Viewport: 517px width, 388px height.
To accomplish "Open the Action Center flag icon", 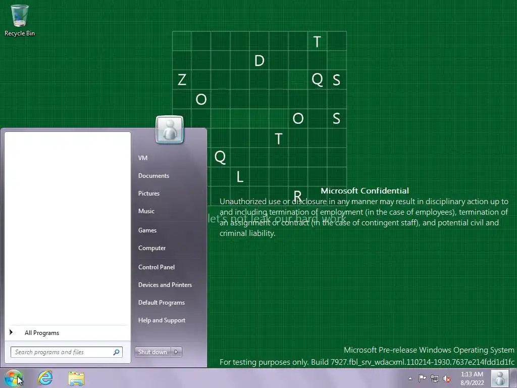I will tap(422, 378).
